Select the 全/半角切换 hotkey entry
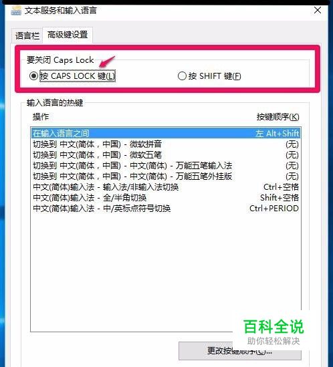The height and width of the screenshot is (367, 333). coord(166,198)
